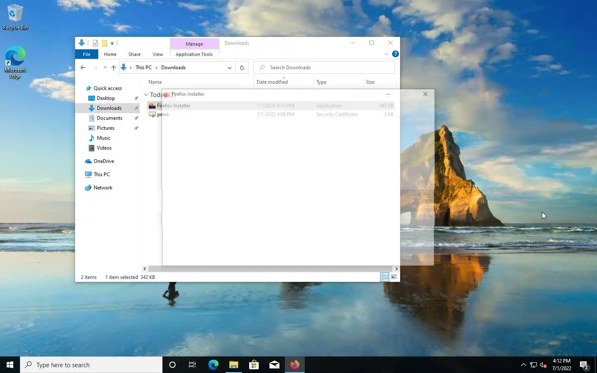The image size is (597, 373).
Task: Select This PC in navigation pane
Action: click(x=102, y=174)
